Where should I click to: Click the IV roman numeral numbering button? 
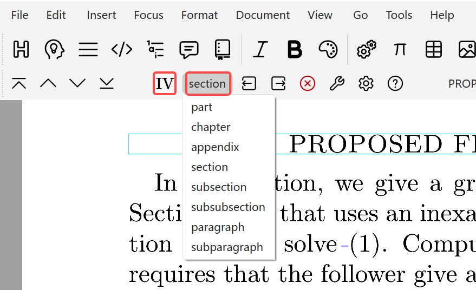click(165, 83)
